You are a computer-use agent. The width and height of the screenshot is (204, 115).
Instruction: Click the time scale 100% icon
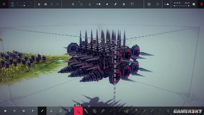point(12,4)
